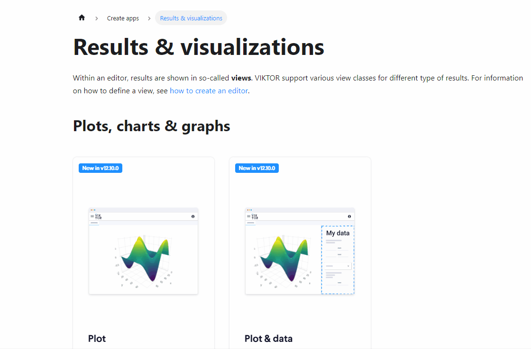
Task: Click the user avatar icon in Plot preview
Action: click(193, 216)
